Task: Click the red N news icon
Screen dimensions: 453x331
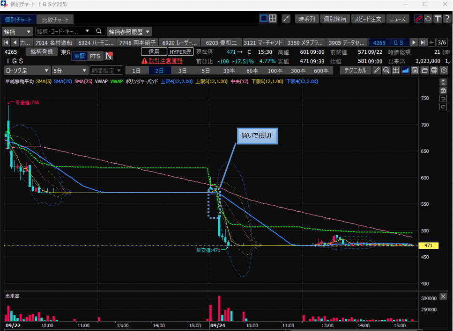Action: click(109, 56)
